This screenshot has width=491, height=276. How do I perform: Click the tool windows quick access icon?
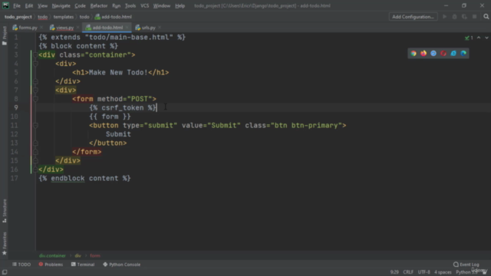5,272
